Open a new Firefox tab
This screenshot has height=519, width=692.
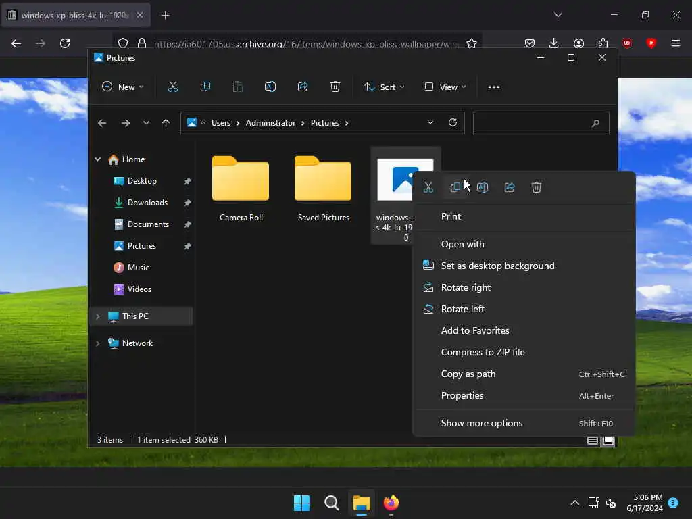click(165, 16)
